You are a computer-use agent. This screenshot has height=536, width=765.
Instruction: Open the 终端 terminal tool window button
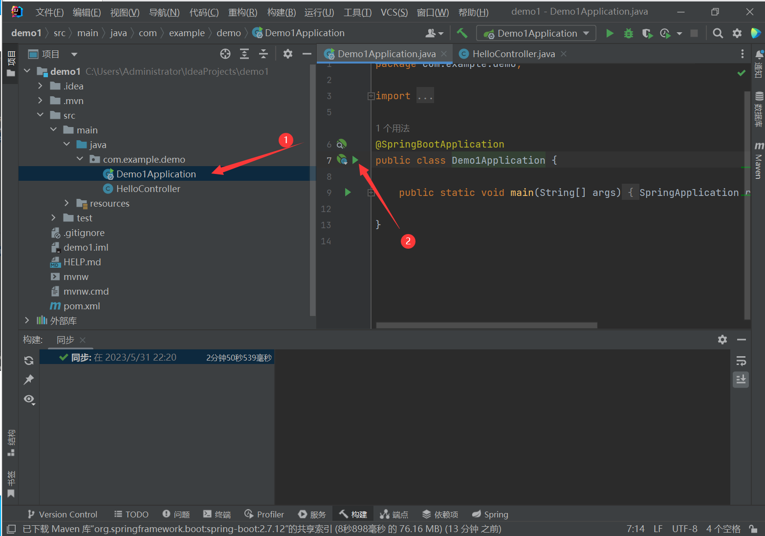[x=217, y=515]
